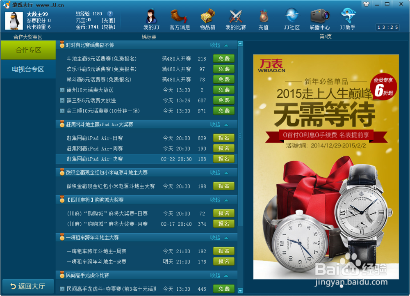Click the 返回大厅 button
Screen dimensions: 410x296
point(28,286)
